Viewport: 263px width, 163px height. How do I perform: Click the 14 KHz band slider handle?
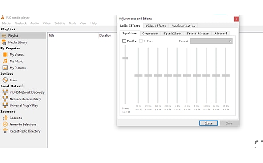[216, 76]
